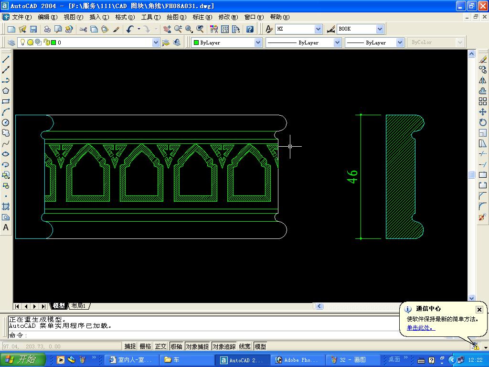Select the Mirror modify tool

(x=483, y=80)
